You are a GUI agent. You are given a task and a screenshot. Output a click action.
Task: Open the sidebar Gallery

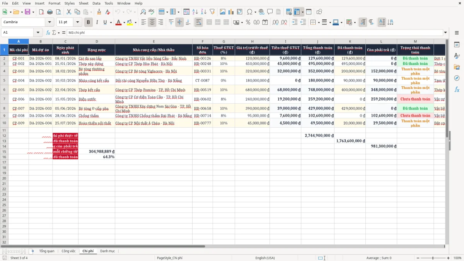(x=457, y=67)
